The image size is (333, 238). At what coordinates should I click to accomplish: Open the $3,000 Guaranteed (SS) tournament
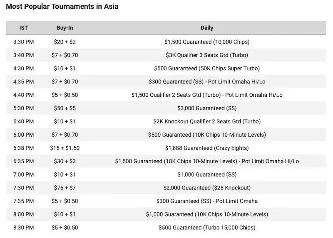coord(207,108)
